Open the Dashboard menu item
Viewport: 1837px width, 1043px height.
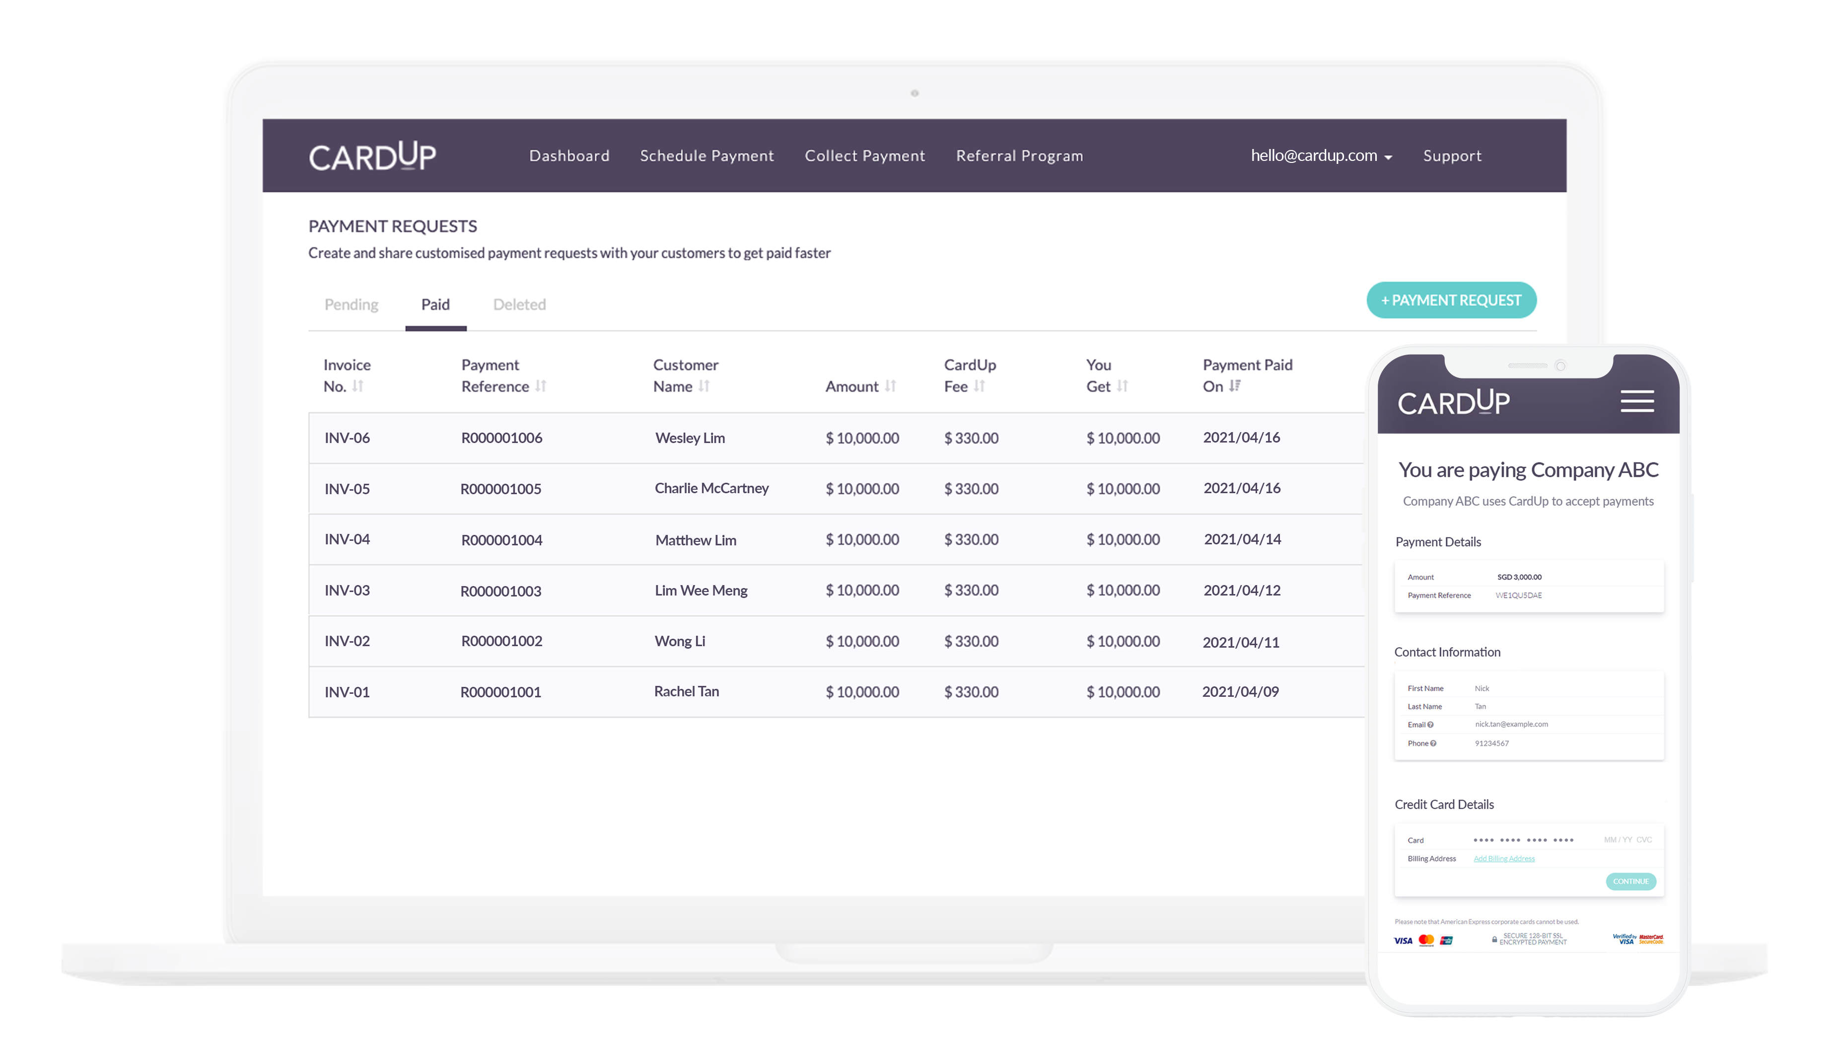(x=569, y=155)
